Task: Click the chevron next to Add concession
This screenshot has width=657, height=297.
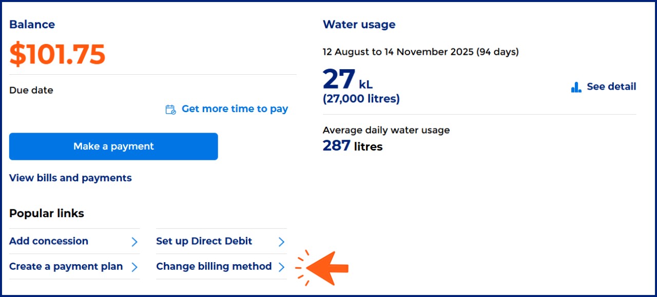Action: point(134,242)
